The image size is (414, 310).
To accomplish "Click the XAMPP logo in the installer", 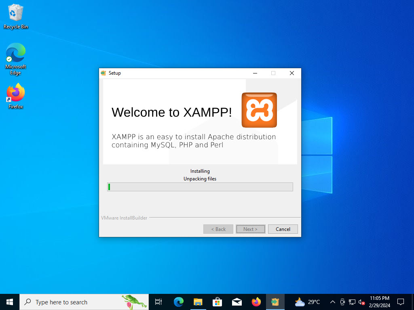I will [x=259, y=110].
